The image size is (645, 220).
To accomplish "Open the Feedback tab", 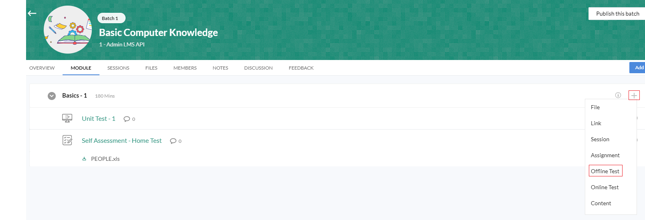I will [301, 68].
